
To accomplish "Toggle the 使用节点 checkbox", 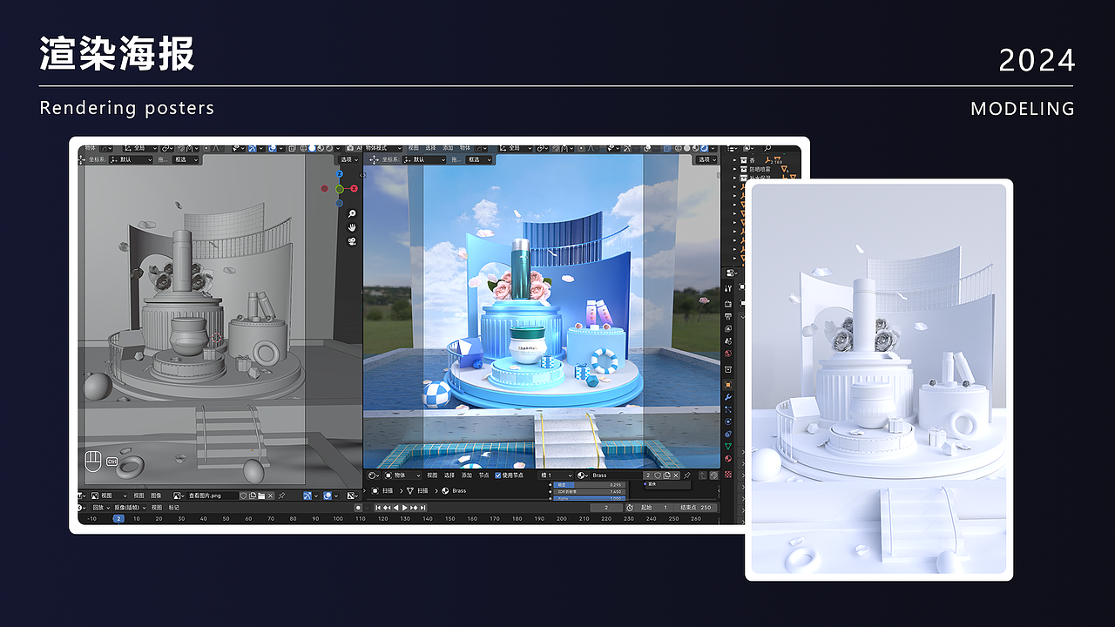I will 498,475.
